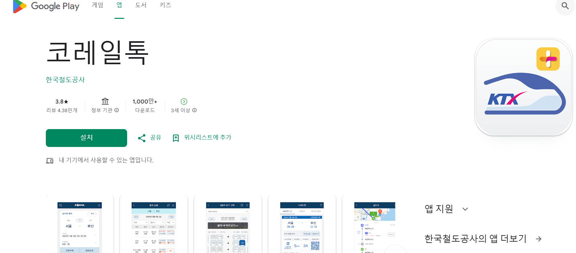Open fourth screenshot showing ticket QR code
This screenshot has width=576, height=253.
click(x=302, y=224)
